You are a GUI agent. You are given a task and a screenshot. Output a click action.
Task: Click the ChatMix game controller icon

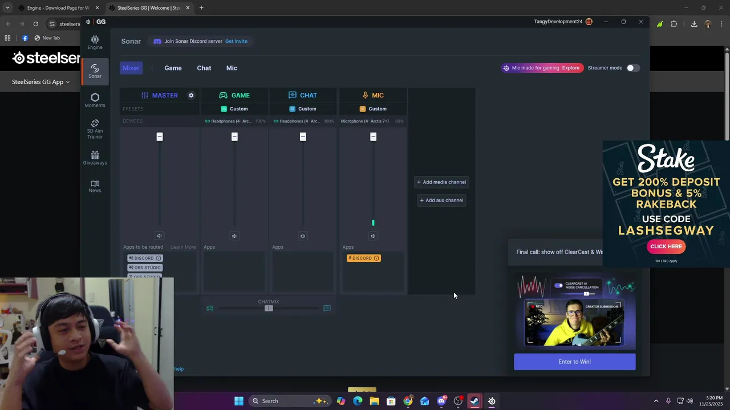(x=210, y=308)
